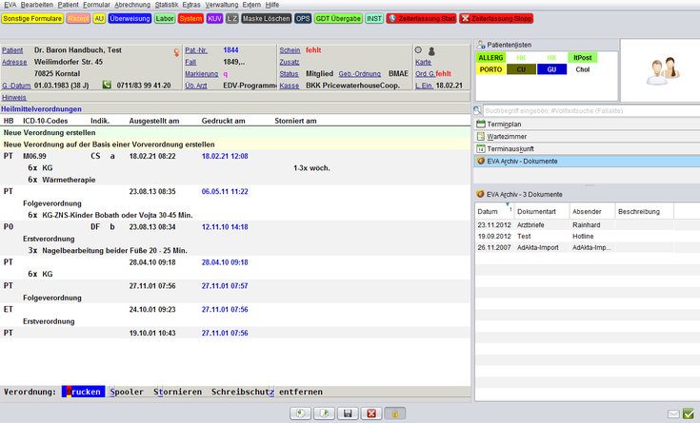Open the Verwaltung menu
The height and width of the screenshot is (423, 700).
221,5
